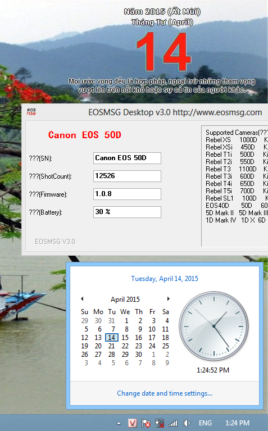Click the Battery field showing 30 %
Image resolution: width=268 pixels, height=431 pixels.
[127, 212]
